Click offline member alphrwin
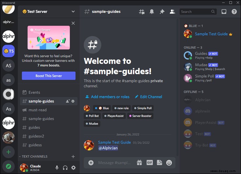Image resolution: width=241 pixels, height=174 pixels. tap(210, 111)
